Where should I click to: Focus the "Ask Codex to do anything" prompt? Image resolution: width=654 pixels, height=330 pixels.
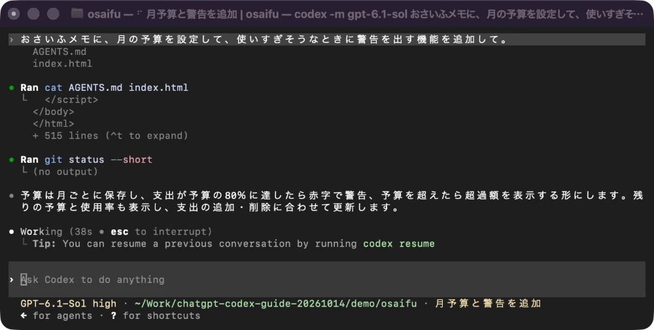tap(327, 280)
